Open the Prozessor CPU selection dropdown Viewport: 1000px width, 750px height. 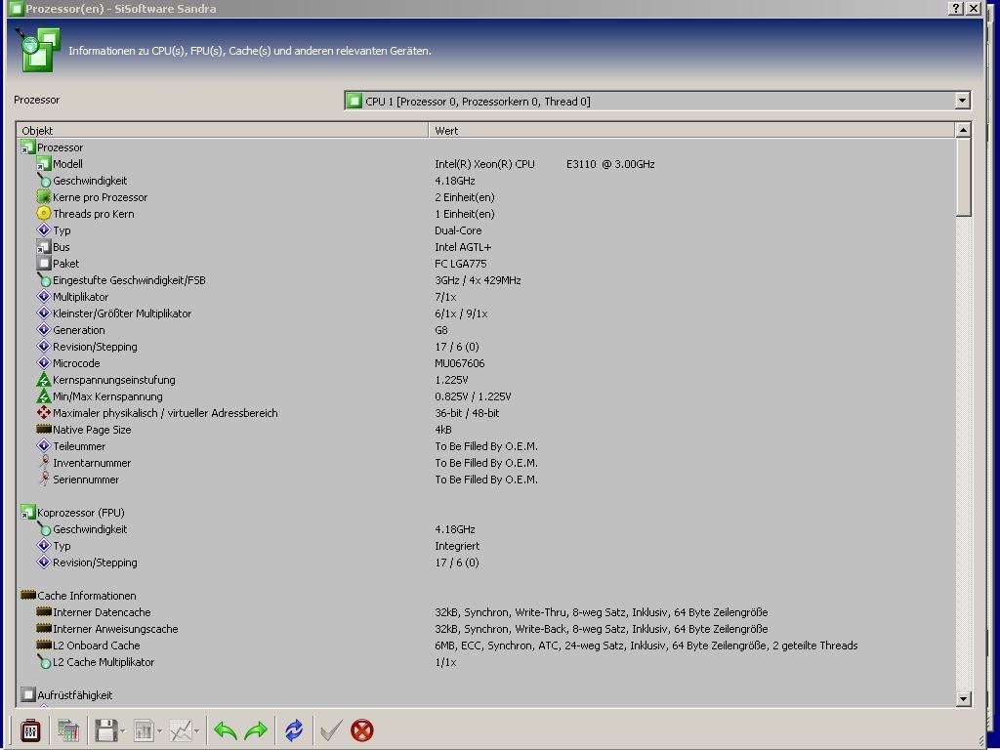tap(962, 101)
